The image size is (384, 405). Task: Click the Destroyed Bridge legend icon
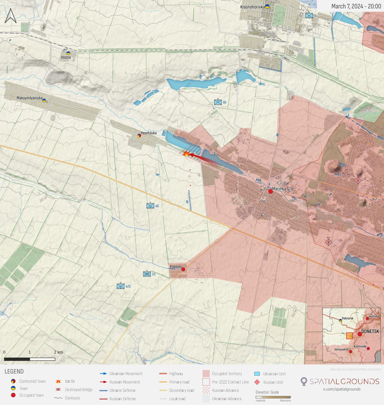coord(58,390)
